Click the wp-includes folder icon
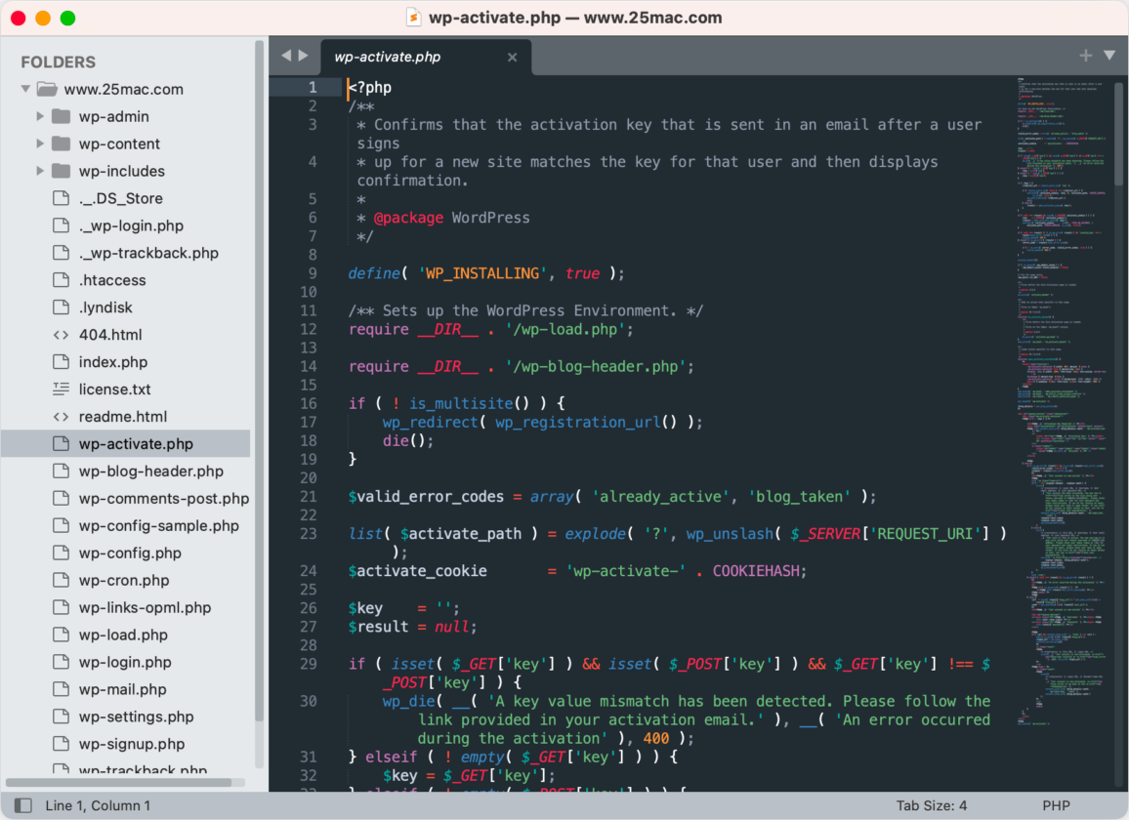1129x820 pixels. click(x=62, y=171)
